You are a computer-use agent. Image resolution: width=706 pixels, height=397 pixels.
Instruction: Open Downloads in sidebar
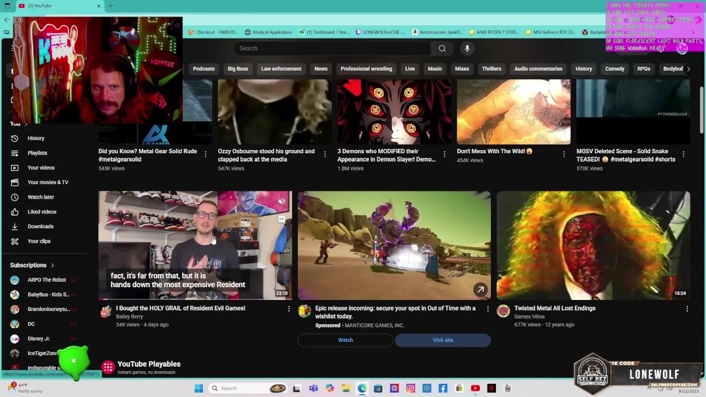coord(40,227)
